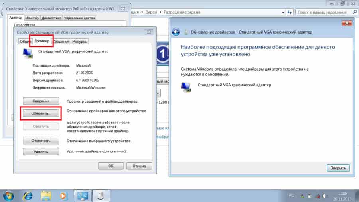Switch to the Драйвер tab
The height and width of the screenshot is (202, 359).
(42, 41)
